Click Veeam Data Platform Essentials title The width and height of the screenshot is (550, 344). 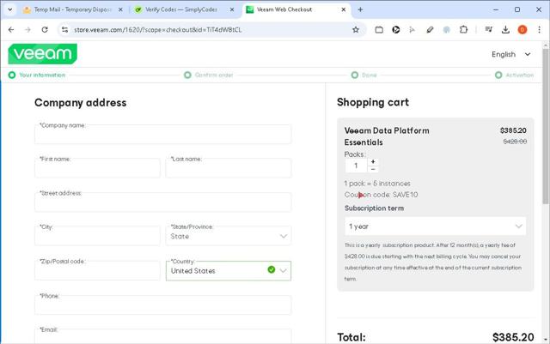pyautogui.click(x=387, y=136)
